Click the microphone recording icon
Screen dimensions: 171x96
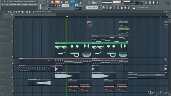(154, 2)
